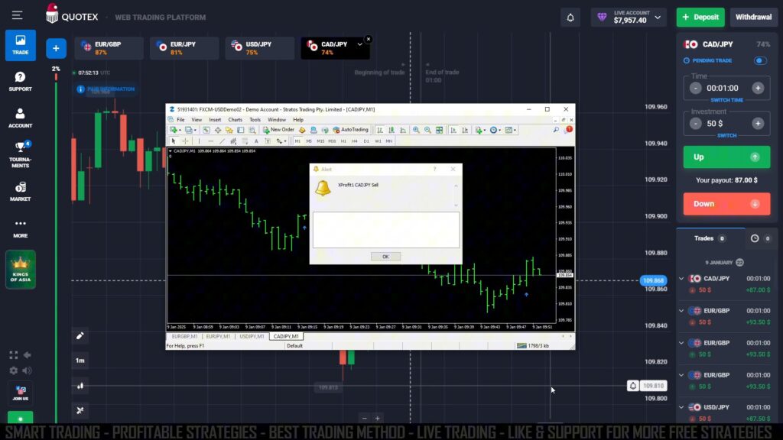Switch to the USDJPY,M1 chart tab in MetaTrader
This screenshot has height=440, width=783.
tap(252, 337)
